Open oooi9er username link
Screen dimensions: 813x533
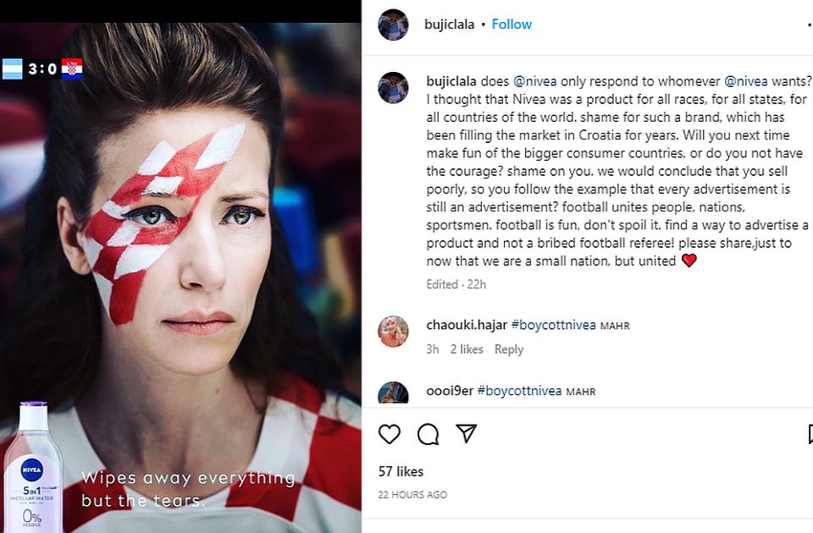[450, 391]
